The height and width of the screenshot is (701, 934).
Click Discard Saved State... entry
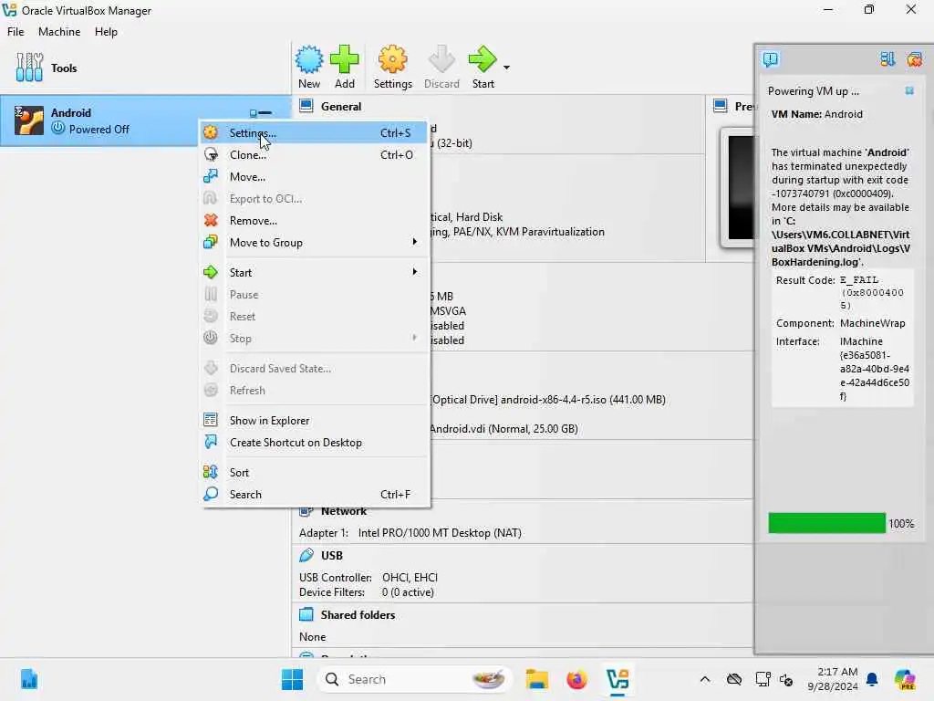(x=315, y=369)
